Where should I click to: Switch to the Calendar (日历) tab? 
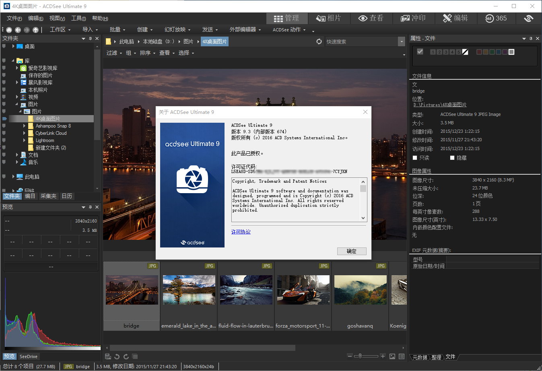tap(67, 196)
